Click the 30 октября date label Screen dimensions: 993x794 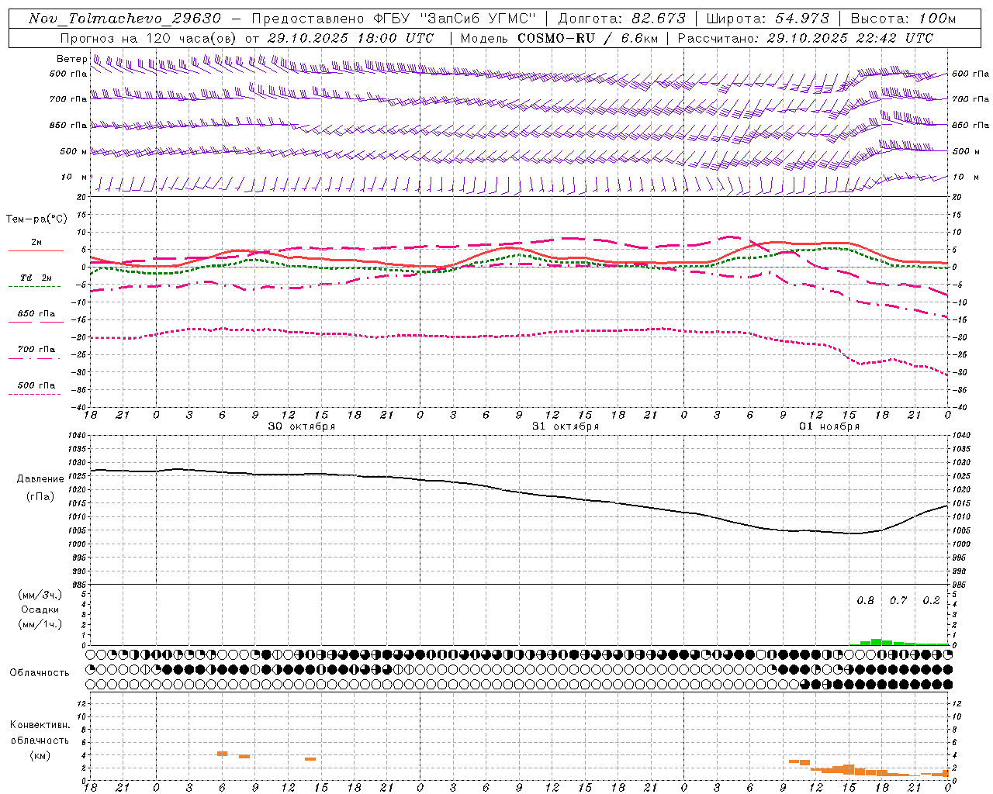click(302, 426)
